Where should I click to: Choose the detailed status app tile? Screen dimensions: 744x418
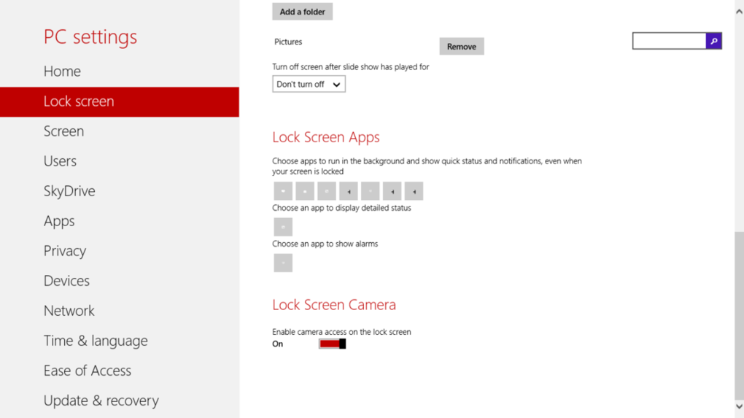tap(283, 227)
